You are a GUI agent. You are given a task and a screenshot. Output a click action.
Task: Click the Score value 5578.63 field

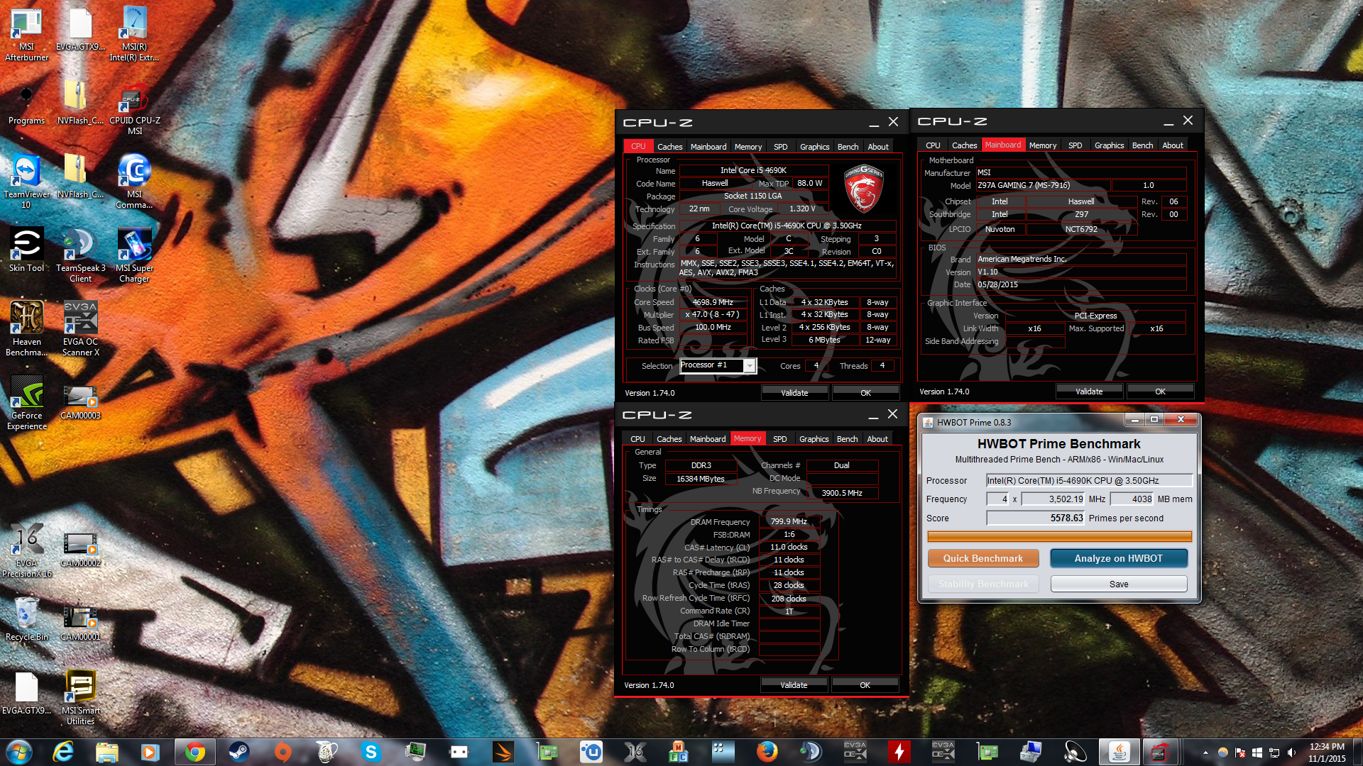tap(1036, 518)
